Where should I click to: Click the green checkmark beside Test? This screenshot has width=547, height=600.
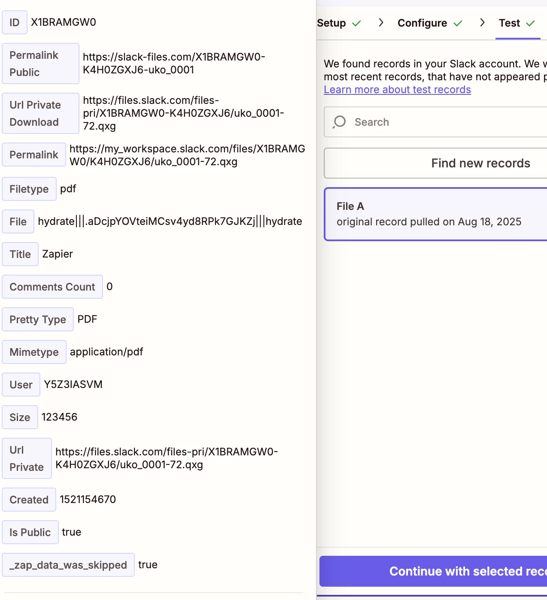click(530, 23)
